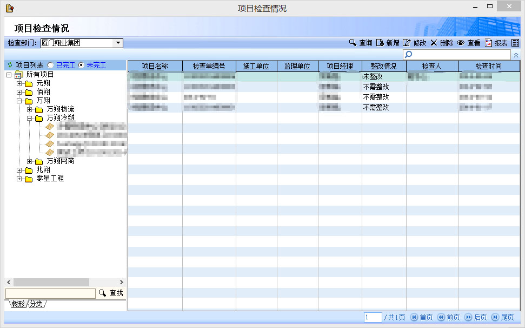525x328 pixels.
Task: Go to 后页 next page
Action: pos(476,317)
